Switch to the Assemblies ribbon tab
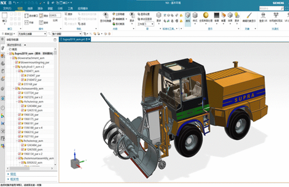Viewport: 289px width, 187px height. tap(50, 8)
